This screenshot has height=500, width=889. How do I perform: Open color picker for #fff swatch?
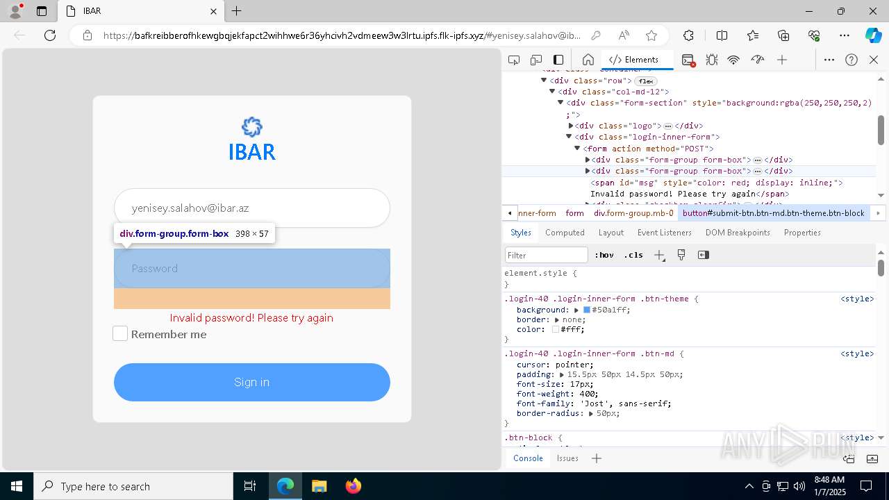[556, 330]
